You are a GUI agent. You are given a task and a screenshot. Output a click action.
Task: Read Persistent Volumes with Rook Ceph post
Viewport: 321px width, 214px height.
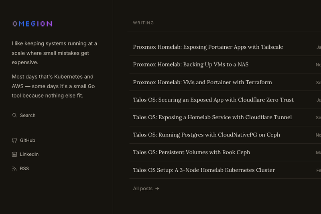191,152
